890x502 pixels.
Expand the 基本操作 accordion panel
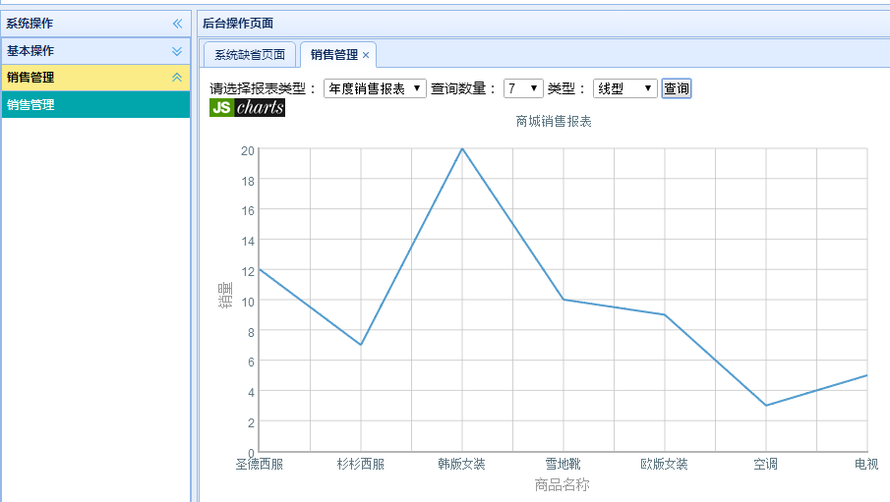click(x=177, y=51)
